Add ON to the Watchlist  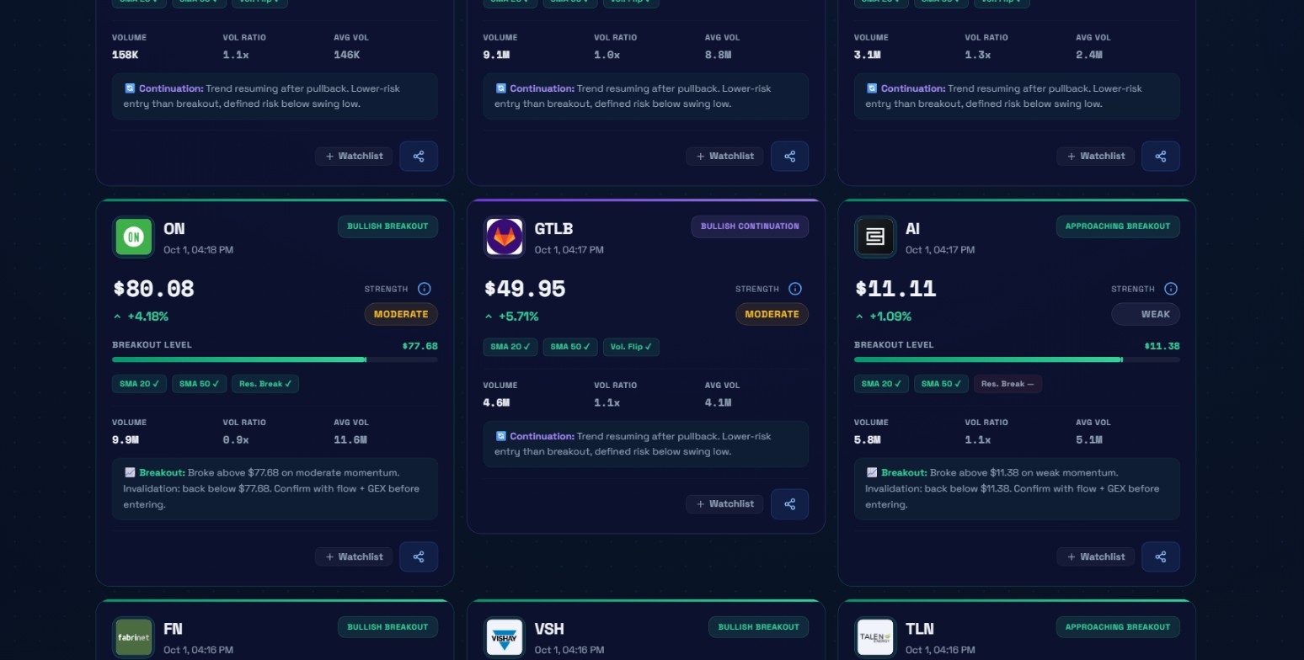click(x=354, y=556)
